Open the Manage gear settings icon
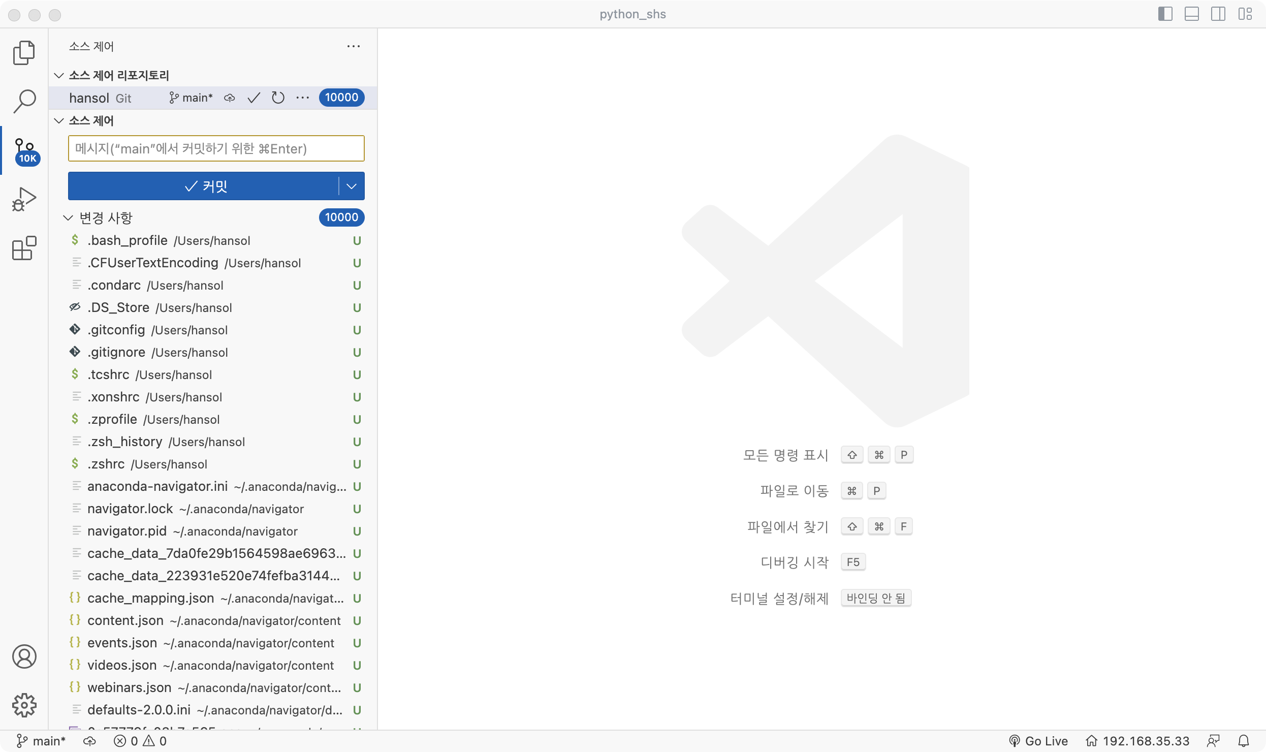The height and width of the screenshot is (752, 1266). [24, 705]
